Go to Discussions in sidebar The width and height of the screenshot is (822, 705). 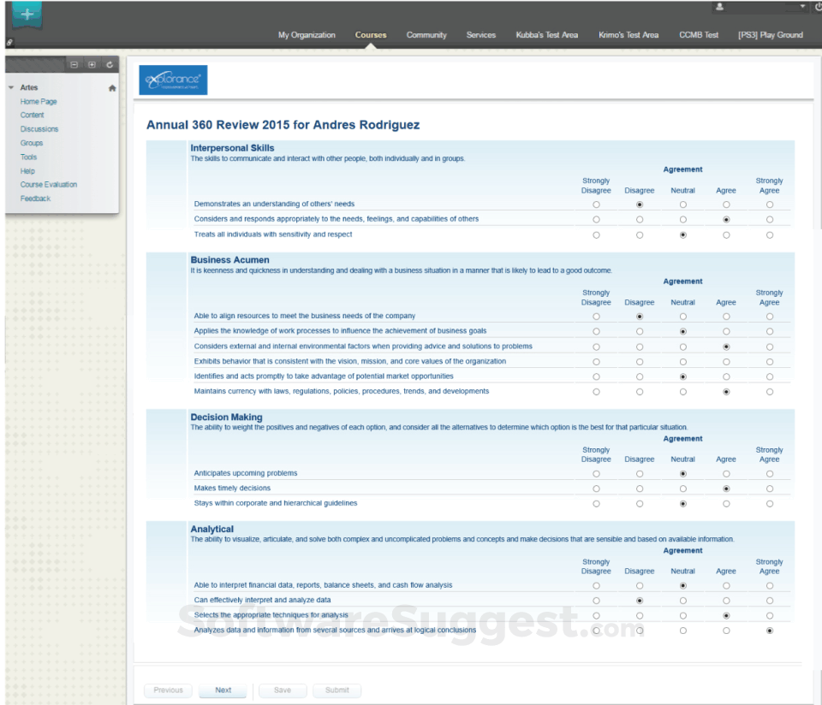click(39, 129)
